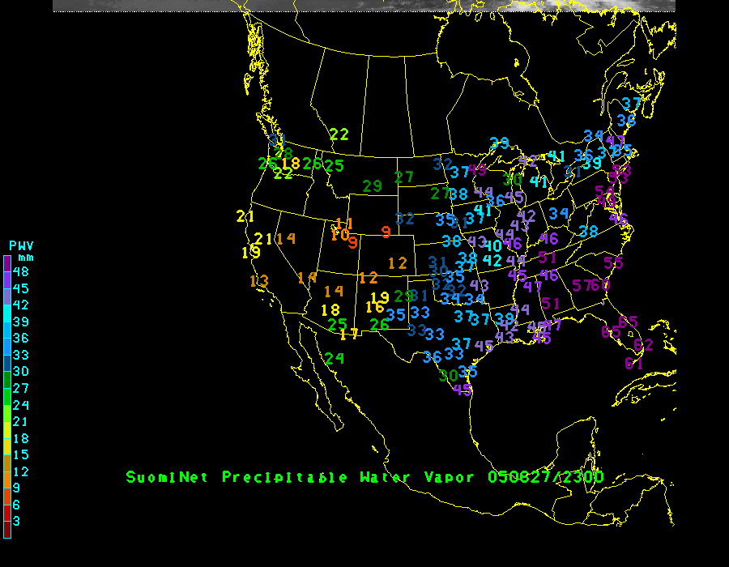
Task: Click the green 30 in southern Texas
Action: click(x=448, y=375)
